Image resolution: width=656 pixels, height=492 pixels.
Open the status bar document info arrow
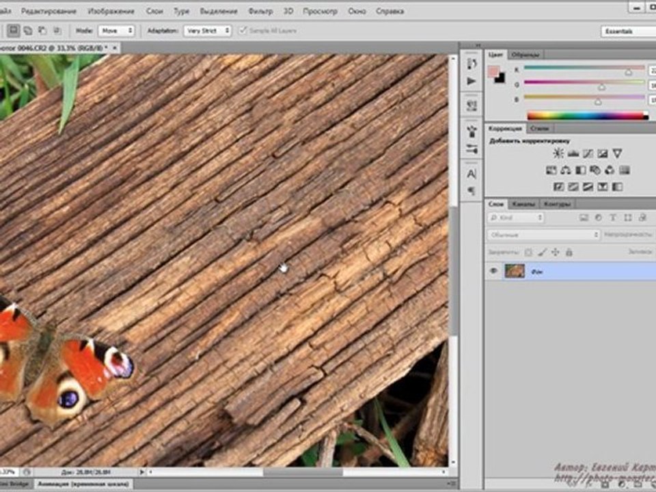[x=142, y=472]
